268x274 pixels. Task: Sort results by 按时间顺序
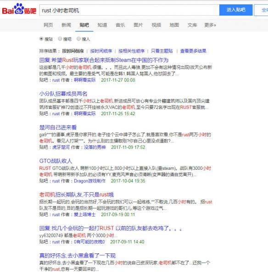[x=101, y=51]
